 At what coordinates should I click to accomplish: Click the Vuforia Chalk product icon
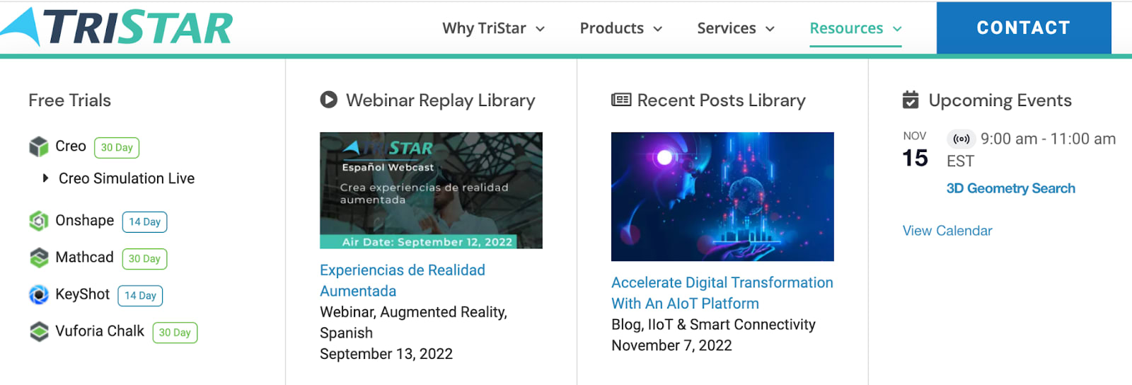(39, 331)
